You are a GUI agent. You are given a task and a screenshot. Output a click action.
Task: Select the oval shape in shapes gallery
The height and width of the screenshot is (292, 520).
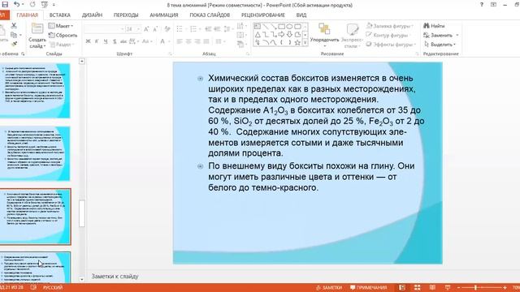289,26
